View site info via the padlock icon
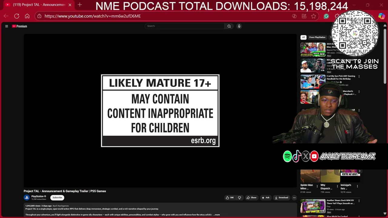The width and height of the screenshot is (388, 218). click(x=39, y=16)
